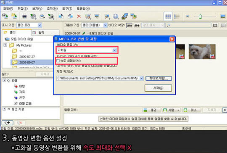
Task: Click the small thumbnail size icon
Action: (187, 16)
